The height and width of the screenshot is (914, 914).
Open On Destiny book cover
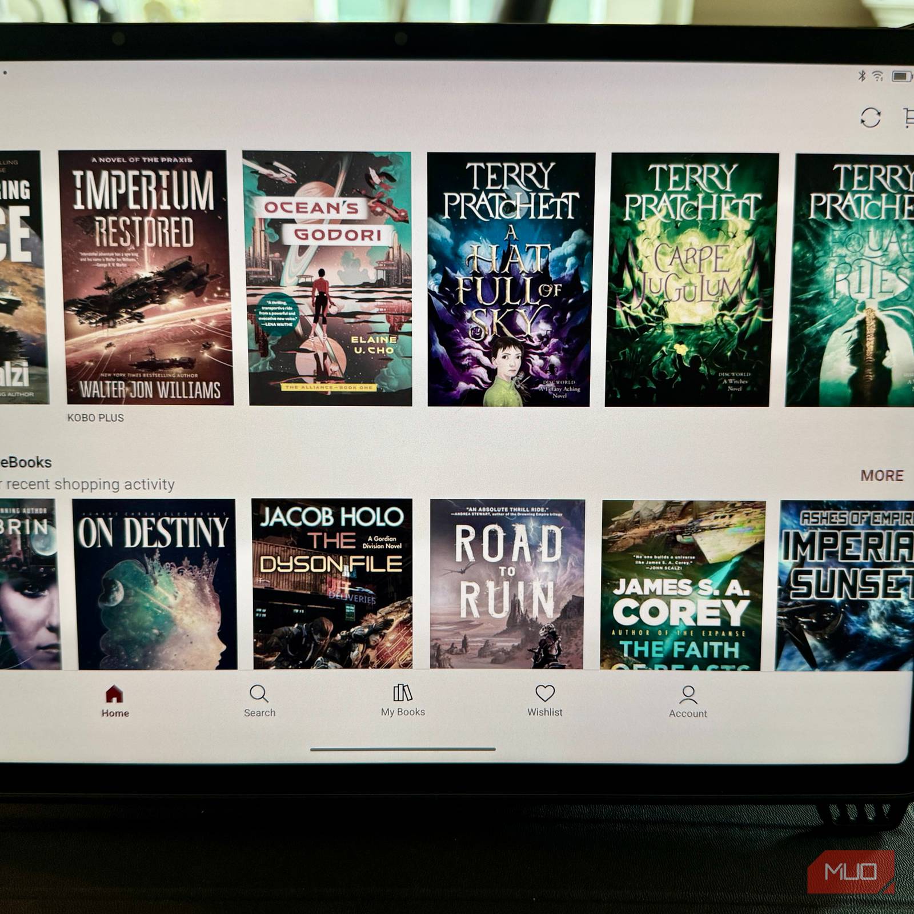click(155, 584)
